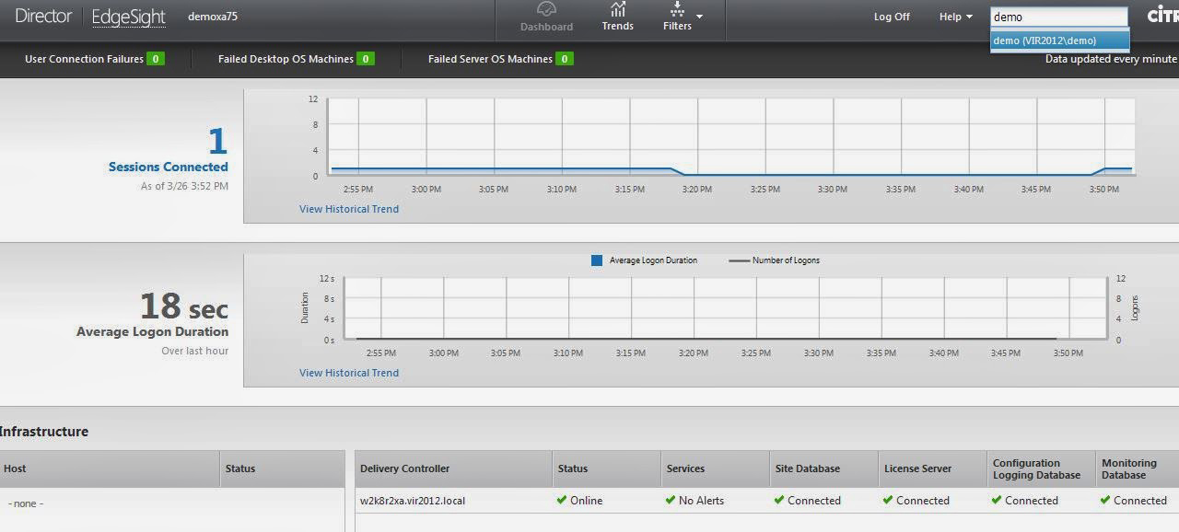
Task: Click the Average Logon Duration label
Action: [153, 331]
